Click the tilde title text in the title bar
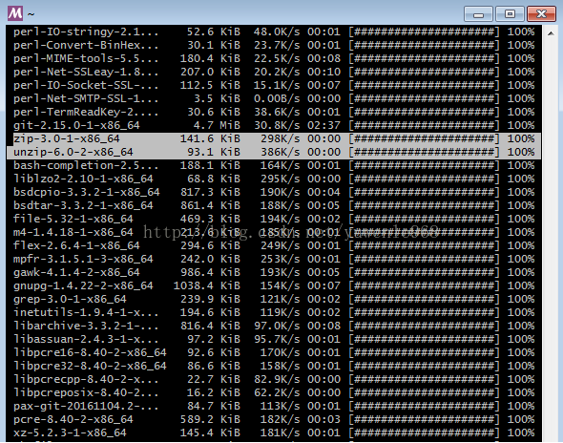 pyautogui.click(x=31, y=14)
